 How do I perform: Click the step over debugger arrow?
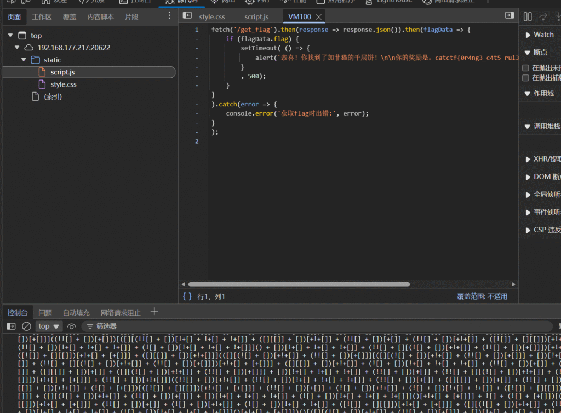click(x=543, y=17)
